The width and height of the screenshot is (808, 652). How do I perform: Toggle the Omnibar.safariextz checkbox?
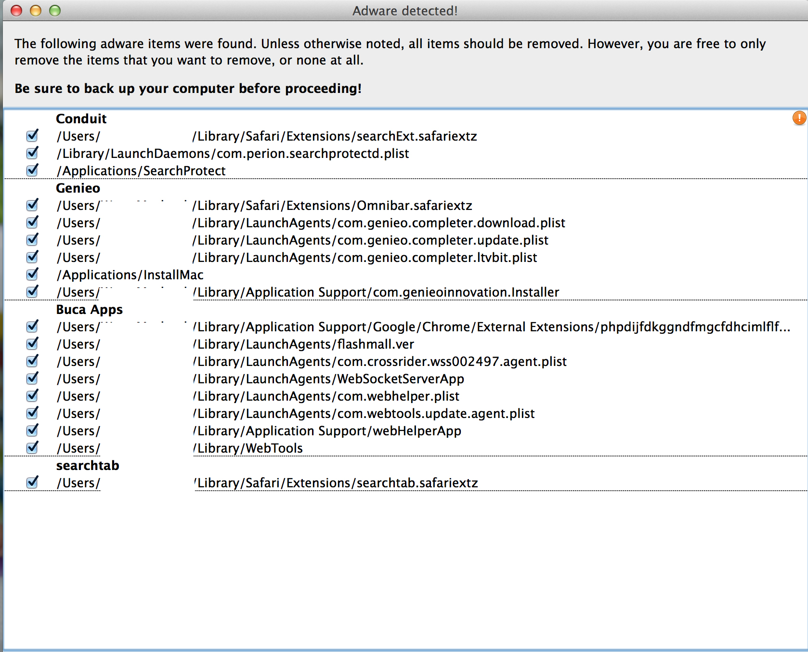point(32,205)
